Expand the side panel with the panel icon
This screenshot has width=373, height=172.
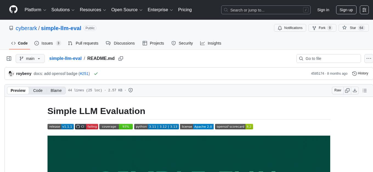(9, 58)
